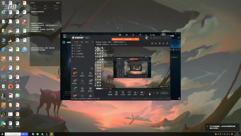The image size is (241, 136).
Task: Toggle the lock on the first source row
Action: coord(75,45)
